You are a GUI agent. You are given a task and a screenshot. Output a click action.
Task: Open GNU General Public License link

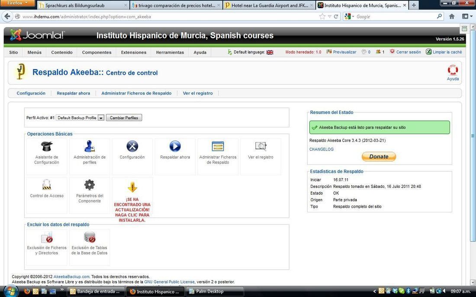click(169, 282)
